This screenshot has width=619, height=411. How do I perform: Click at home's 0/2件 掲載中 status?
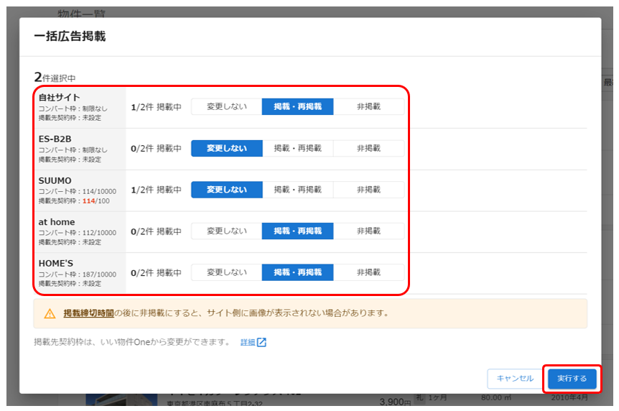pyautogui.click(x=156, y=231)
